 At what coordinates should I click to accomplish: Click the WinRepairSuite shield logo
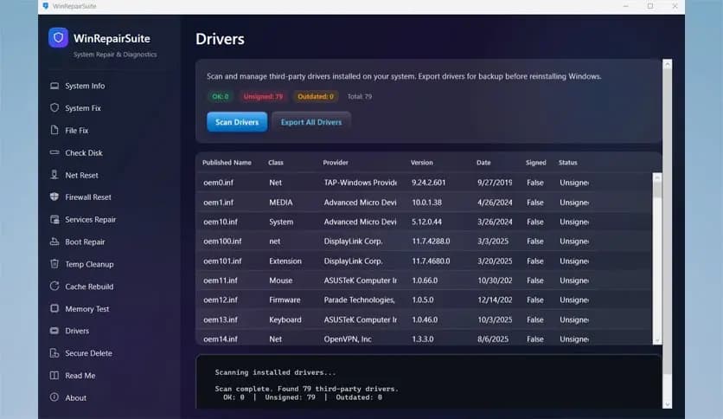[x=58, y=38]
